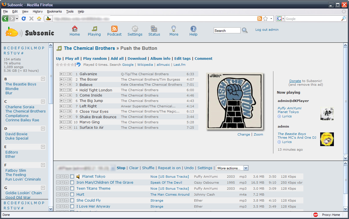This screenshot has height=219, width=349.
Task: Open the Edit menu
Action: (x=15, y=11)
